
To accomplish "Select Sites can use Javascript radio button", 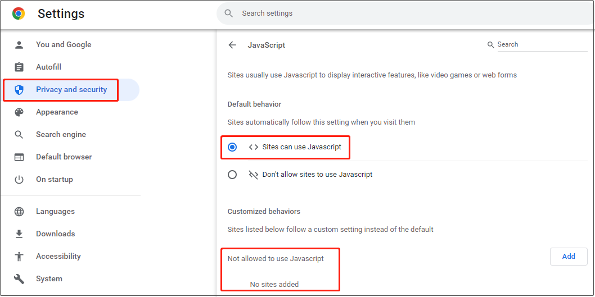I will 232,147.
